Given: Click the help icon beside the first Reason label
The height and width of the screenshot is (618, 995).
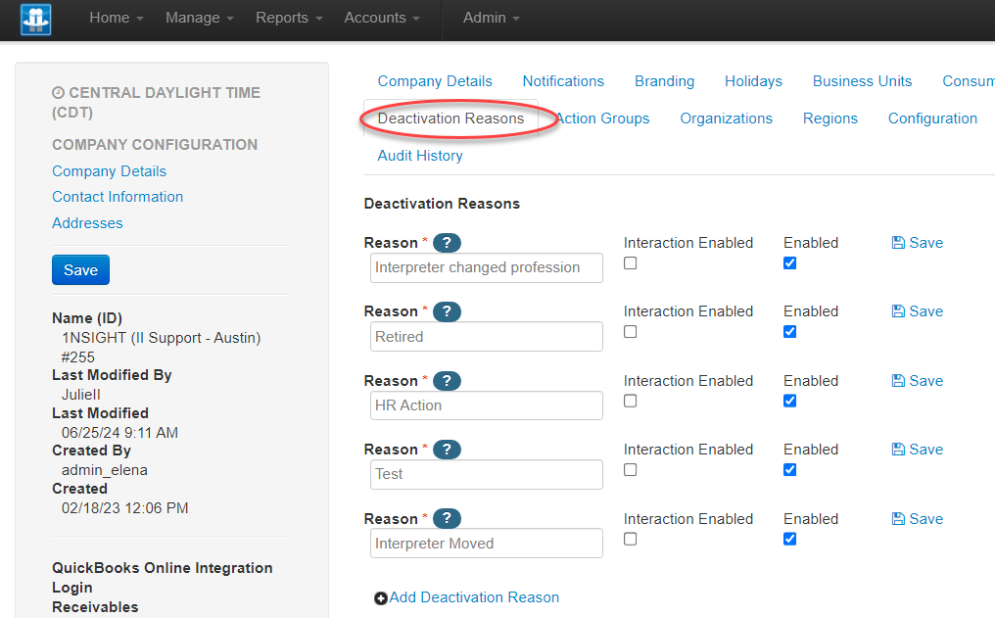Looking at the screenshot, I should [x=447, y=242].
